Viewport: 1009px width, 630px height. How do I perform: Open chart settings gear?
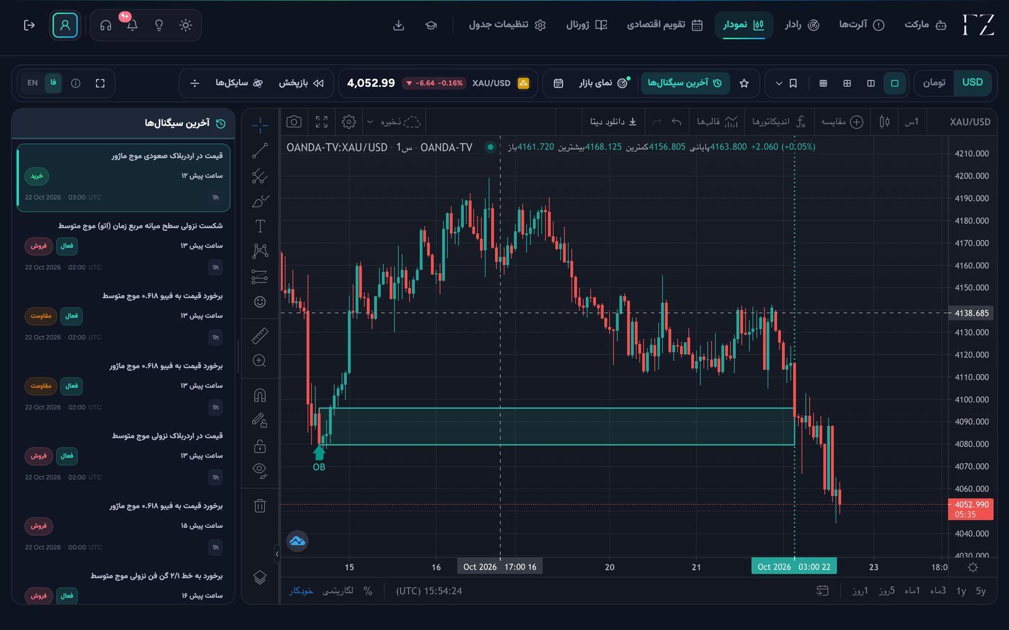tap(349, 122)
